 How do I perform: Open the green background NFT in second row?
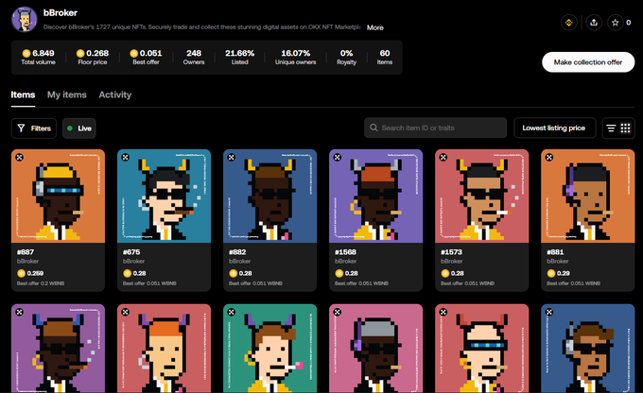click(269, 349)
